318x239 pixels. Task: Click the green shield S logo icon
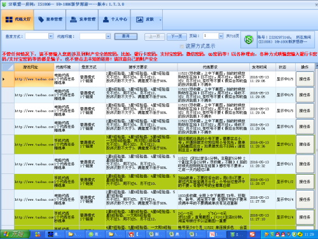pos(249,40)
